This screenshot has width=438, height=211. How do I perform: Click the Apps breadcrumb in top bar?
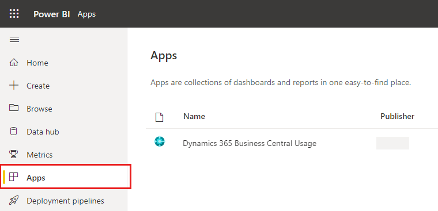click(x=86, y=14)
